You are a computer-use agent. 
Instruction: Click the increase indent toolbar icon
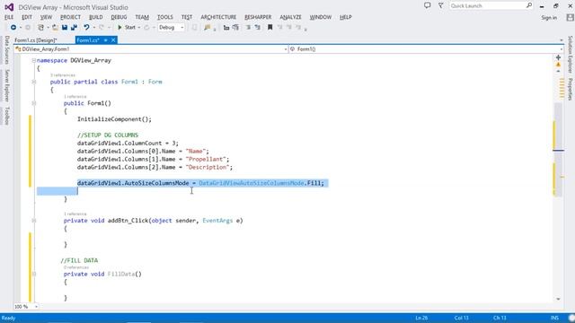tap(258, 28)
